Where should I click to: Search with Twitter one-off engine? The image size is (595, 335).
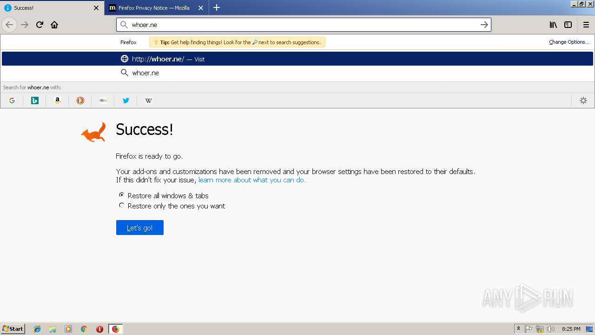(x=126, y=100)
